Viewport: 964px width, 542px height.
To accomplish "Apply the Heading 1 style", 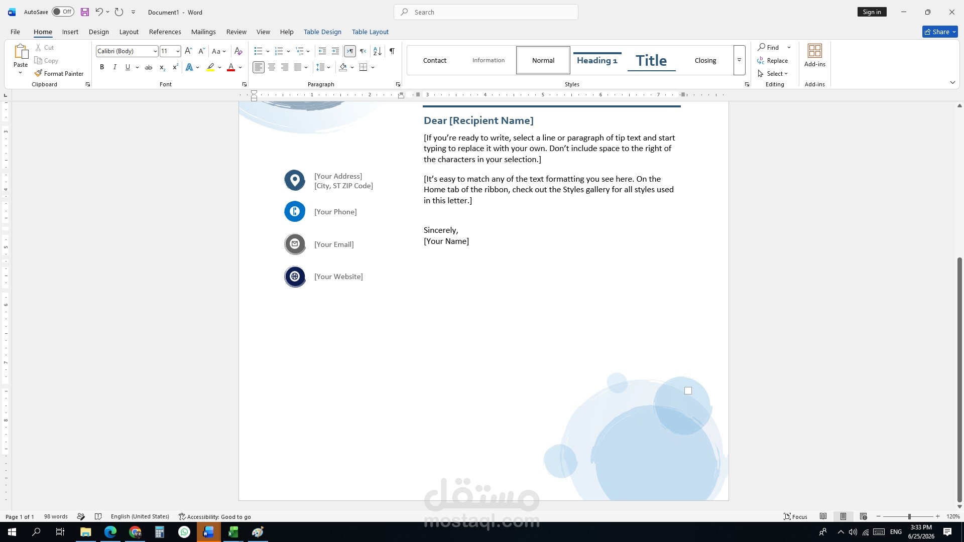I will tap(597, 60).
